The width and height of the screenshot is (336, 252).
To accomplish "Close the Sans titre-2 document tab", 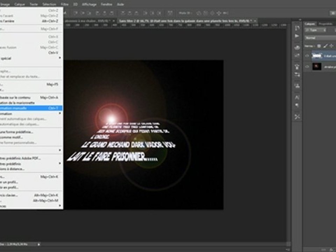I will click(255, 21).
